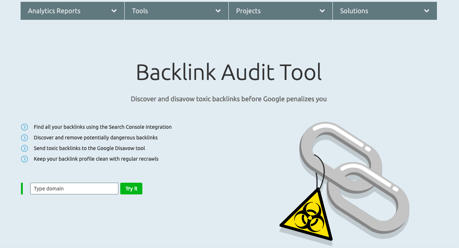Click text 'Keep your backlink profile clean with regular recrawls'
Image resolution: width=459 pixels, height=248 pixels.
pyautogui.click(x=96, y=159)
